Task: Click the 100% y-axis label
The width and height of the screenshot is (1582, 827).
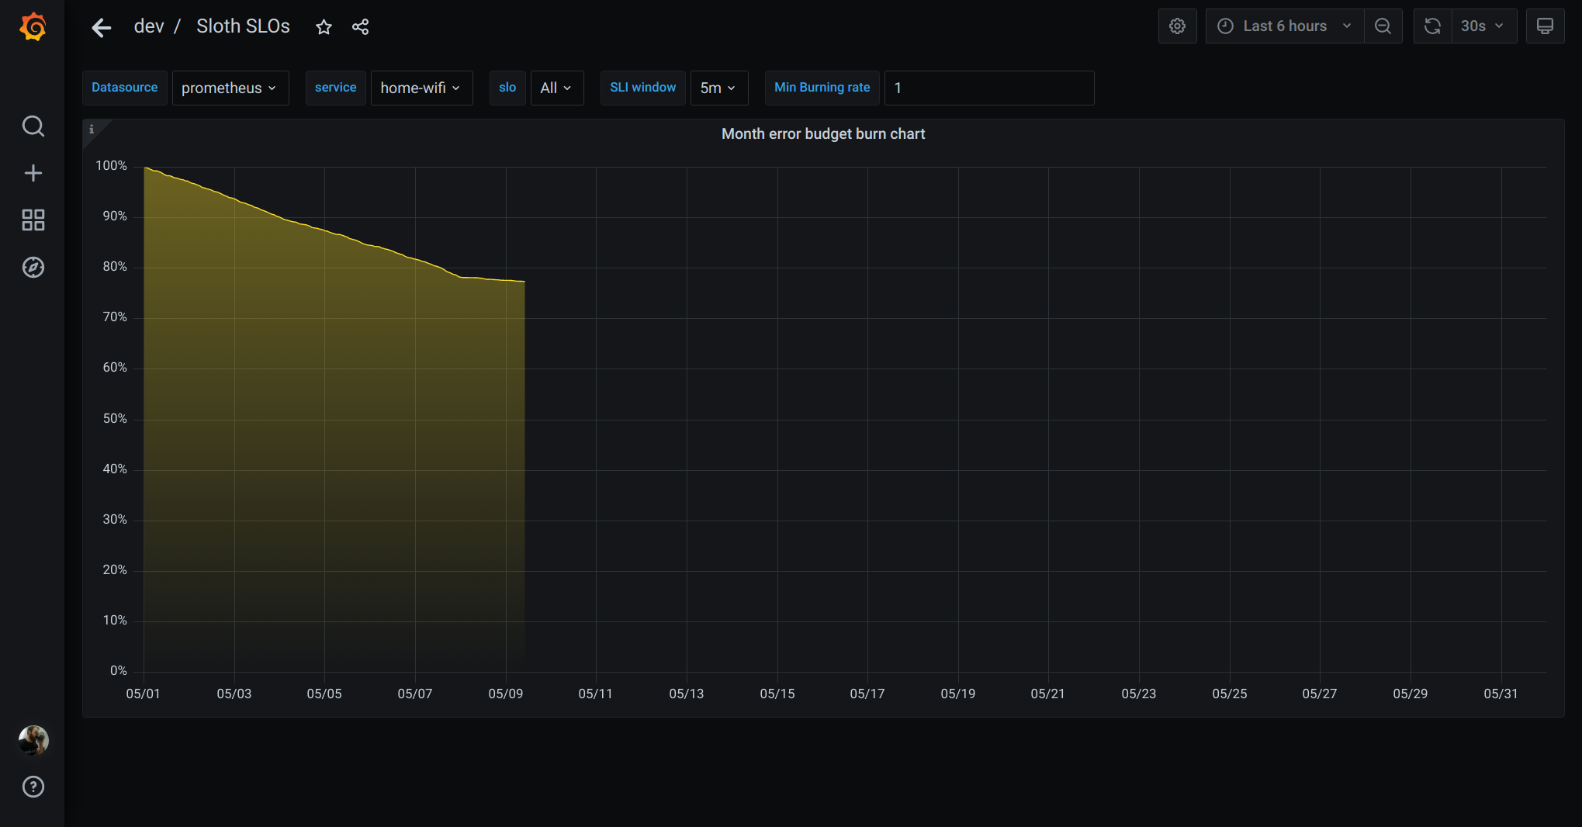Action: point(111,165)
